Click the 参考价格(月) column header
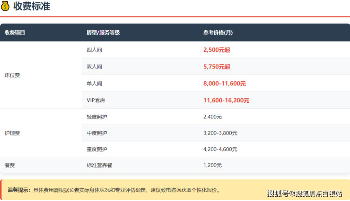This screenshot has height=201, width=350. point(218,33)
